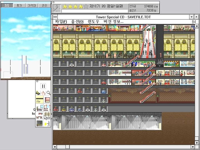Viewport: 200px width, 150px height.
Task: Click the tool palette's small close box
Action: pyautogui.click(x=37, y=81)
